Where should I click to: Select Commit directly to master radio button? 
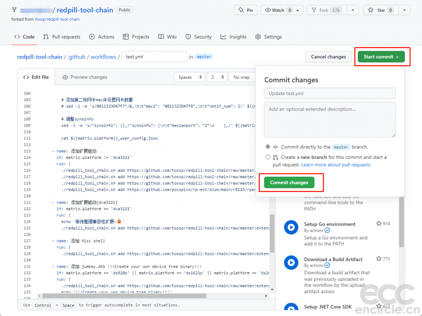pos(267,147)
